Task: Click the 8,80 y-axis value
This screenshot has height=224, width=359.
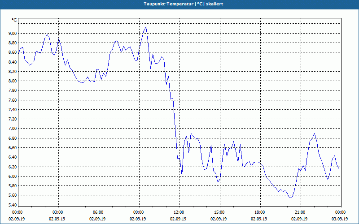Action: (x=12, y=43)
